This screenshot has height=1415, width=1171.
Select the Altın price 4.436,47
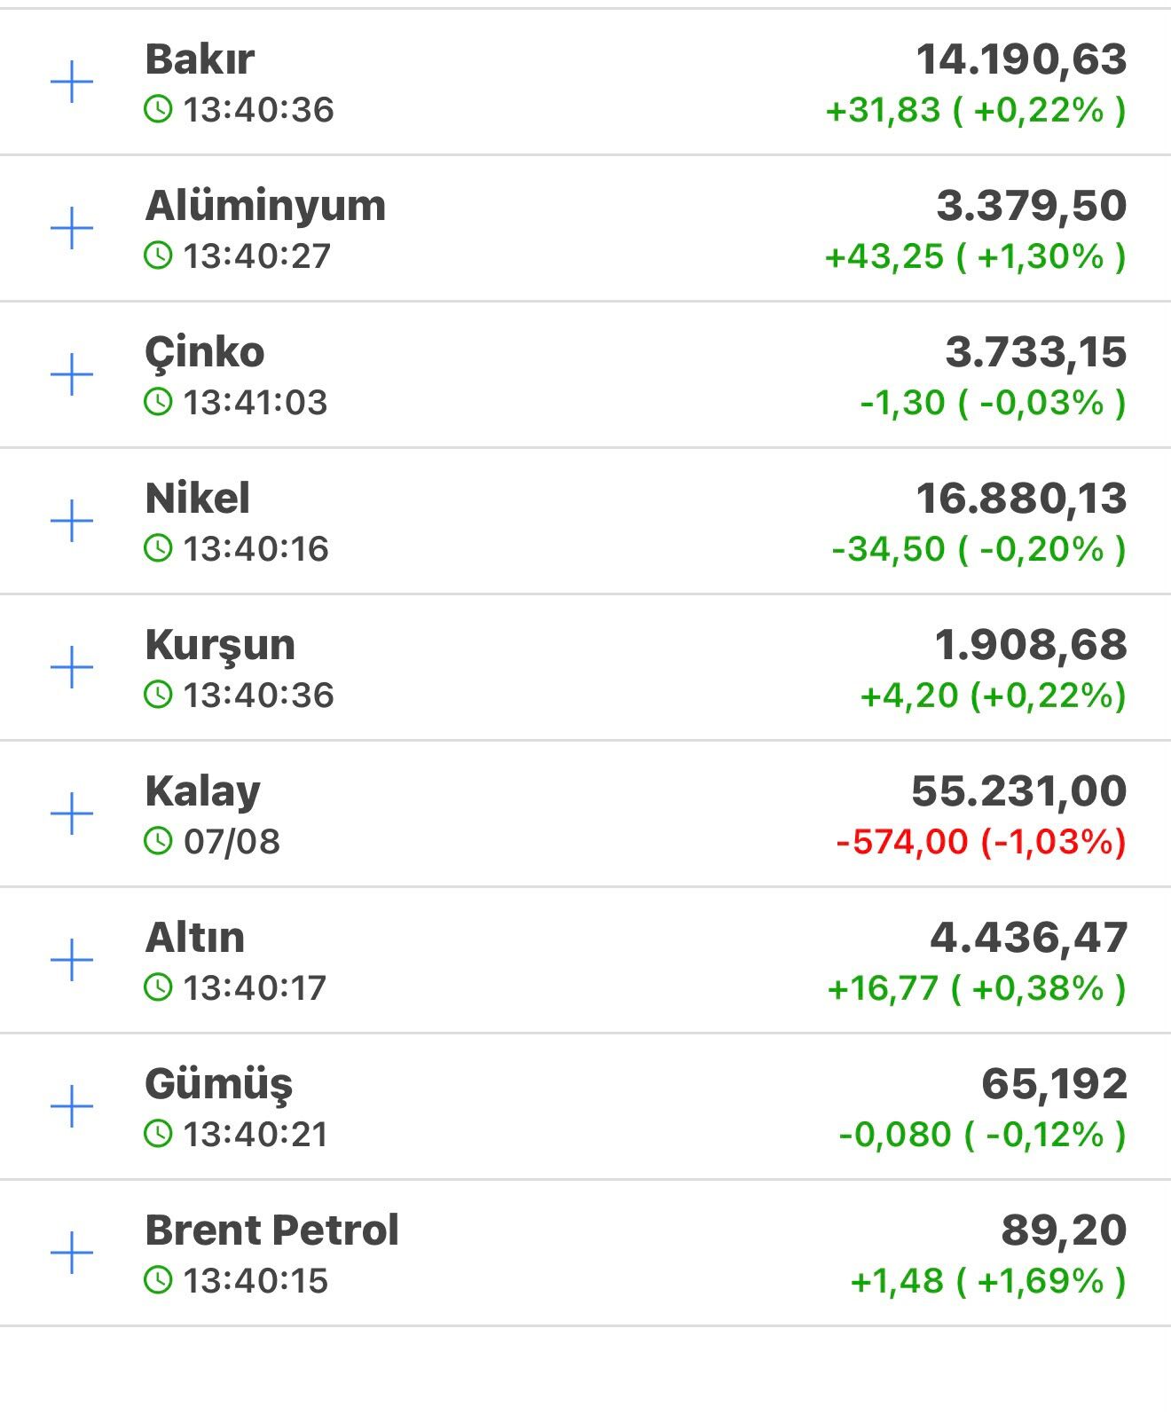point(1029,938)
